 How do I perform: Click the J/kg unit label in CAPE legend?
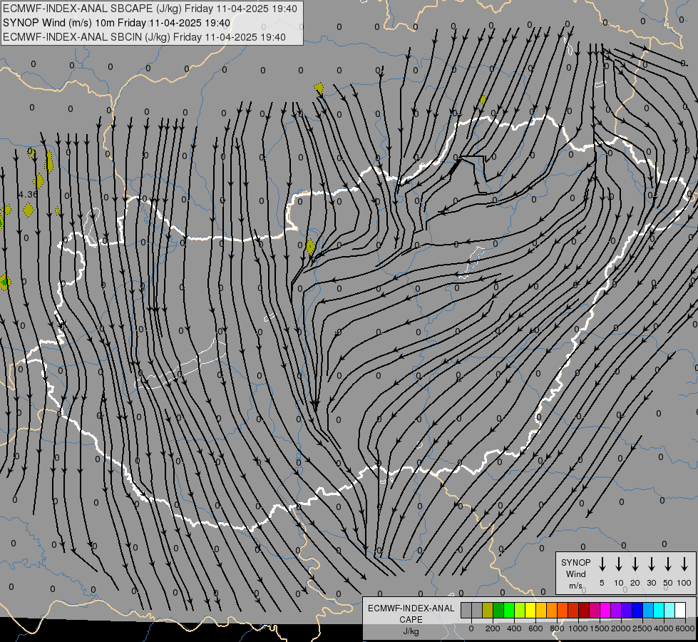click(x=411, y=631)
